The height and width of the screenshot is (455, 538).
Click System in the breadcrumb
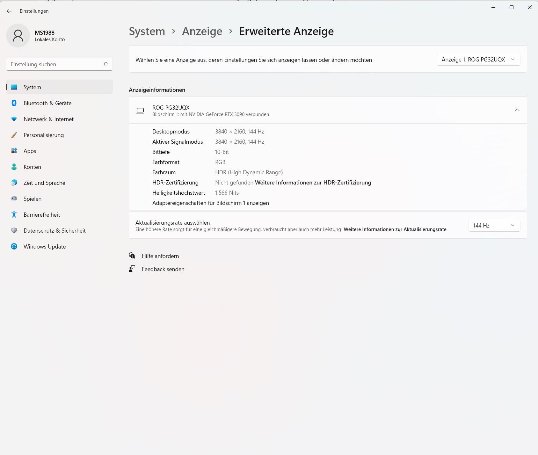pos(147,31)
